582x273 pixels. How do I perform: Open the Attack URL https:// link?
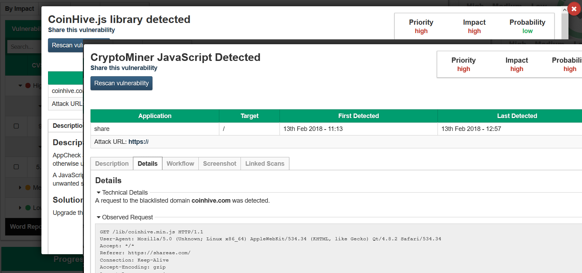pos(138,142)
